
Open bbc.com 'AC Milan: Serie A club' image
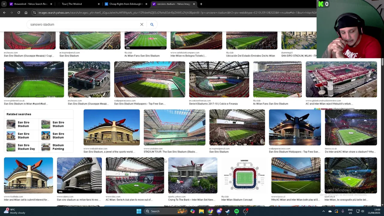[135, 175]
